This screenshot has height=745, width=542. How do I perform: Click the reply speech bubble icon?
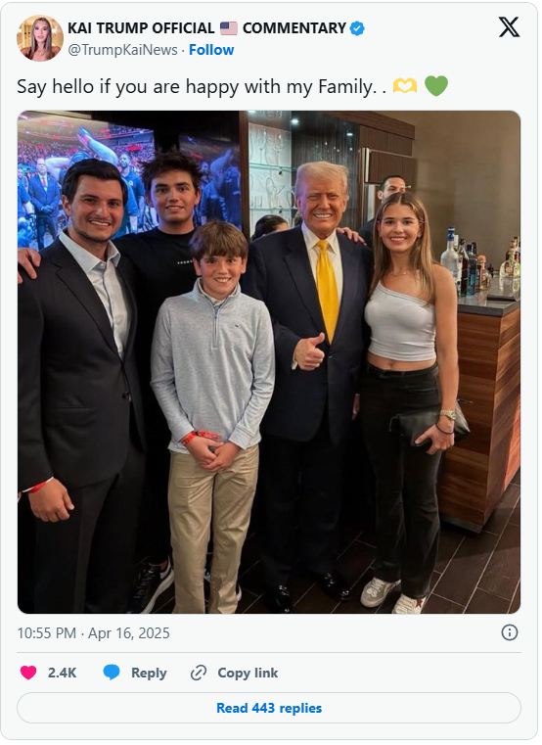[x=112, y=673]
